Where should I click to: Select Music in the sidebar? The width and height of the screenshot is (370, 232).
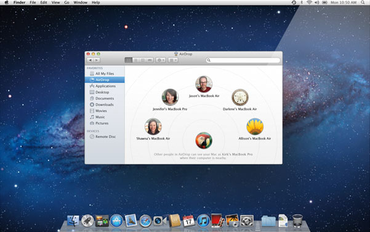click(x=105, y=117)
